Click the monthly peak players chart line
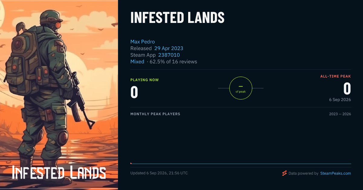The width and height of the screenshot is (363, 190). [x=241, y=164]
